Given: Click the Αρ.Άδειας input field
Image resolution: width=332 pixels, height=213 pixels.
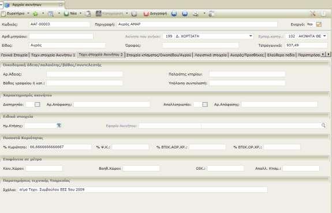Looking at the screenshot, I should coord(84,74).
